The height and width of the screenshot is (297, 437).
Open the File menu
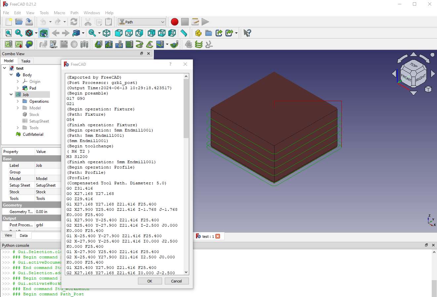pos(6,13)
